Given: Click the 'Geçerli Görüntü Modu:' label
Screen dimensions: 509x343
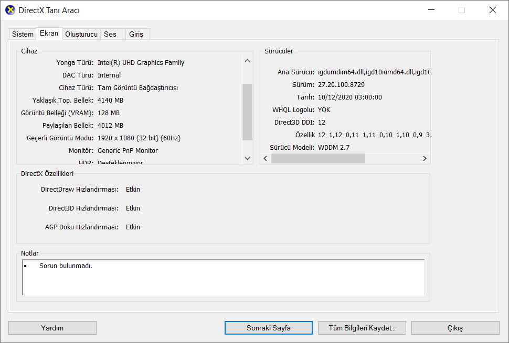Looking at the screenshot, I should pyautogui.click(x=60, y=138).
